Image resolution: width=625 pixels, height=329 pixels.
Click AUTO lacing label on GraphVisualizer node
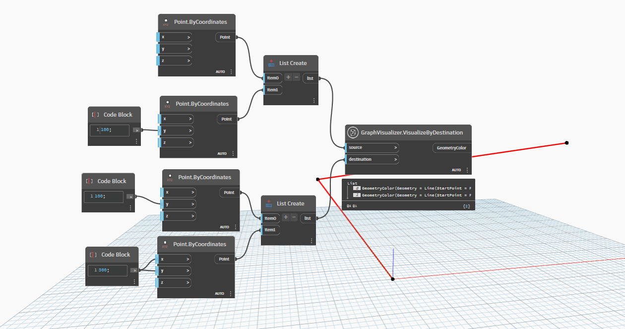click(456, 170)
